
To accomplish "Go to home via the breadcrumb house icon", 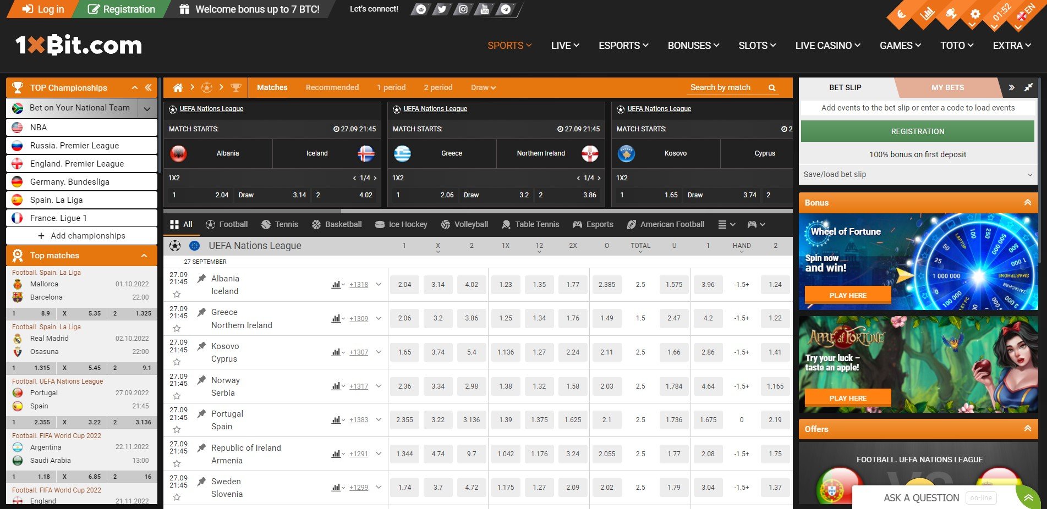I will click(x=178, y=87).
